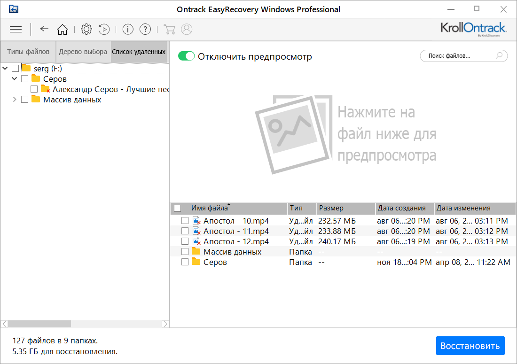This screenshot has height=364, width=517.
Task: Open the shopping cart icon
Action: tap(170, 29)
